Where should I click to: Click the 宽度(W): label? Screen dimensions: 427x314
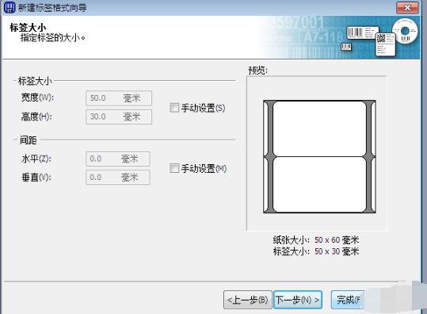(x=37, y=98)
